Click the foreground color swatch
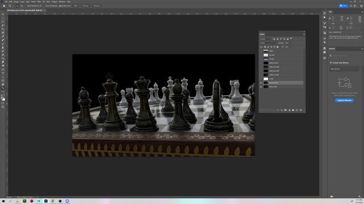 pos(2,98)
